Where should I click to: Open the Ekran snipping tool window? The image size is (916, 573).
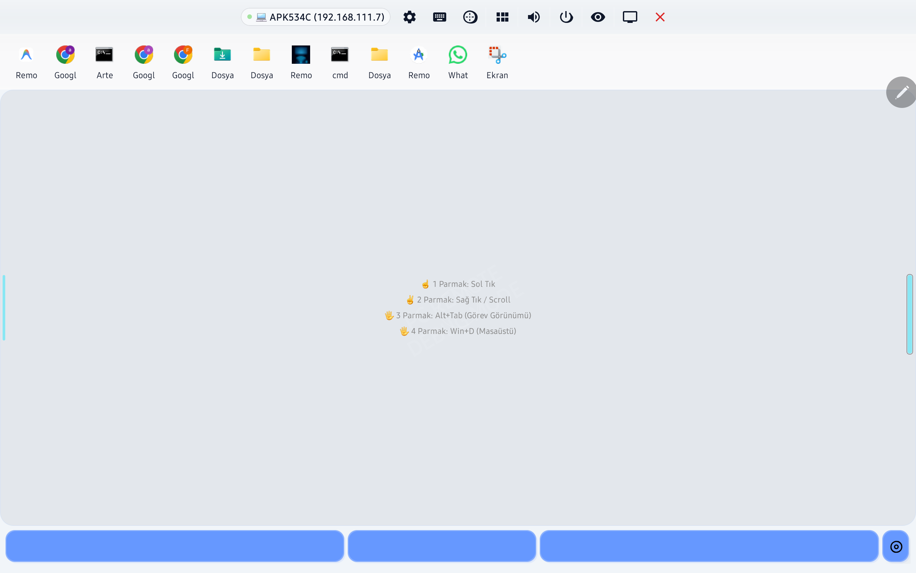point(497,62)
